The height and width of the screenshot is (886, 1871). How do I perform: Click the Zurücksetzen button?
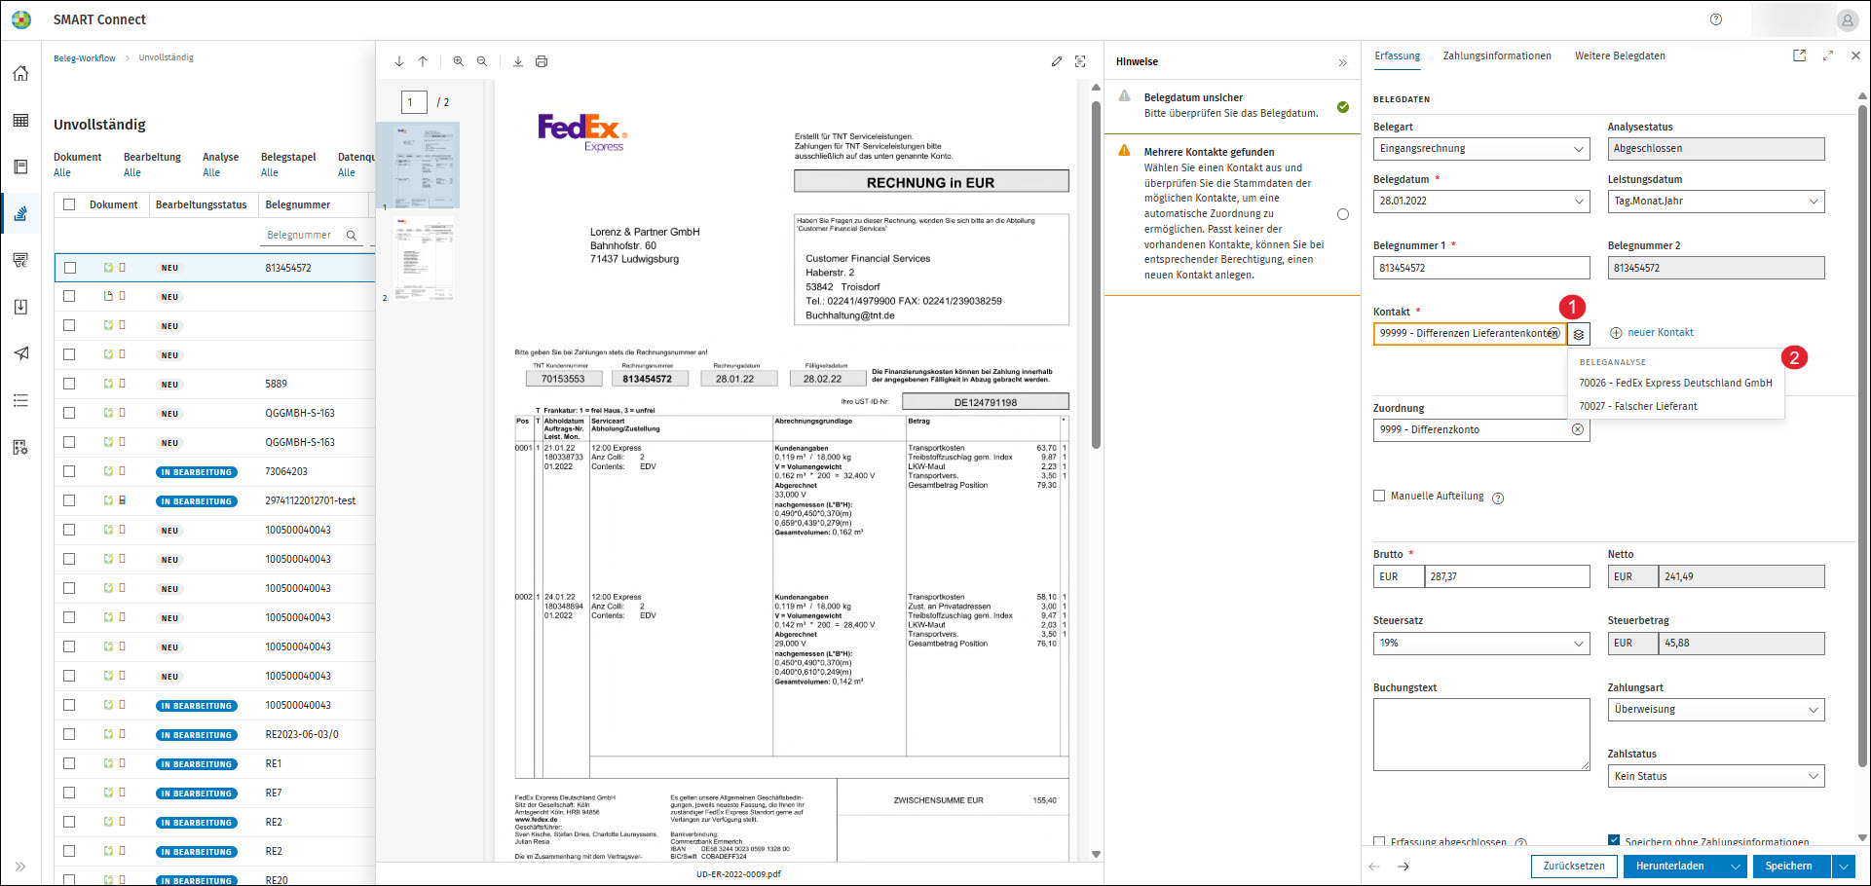[x=1574, y=867]
